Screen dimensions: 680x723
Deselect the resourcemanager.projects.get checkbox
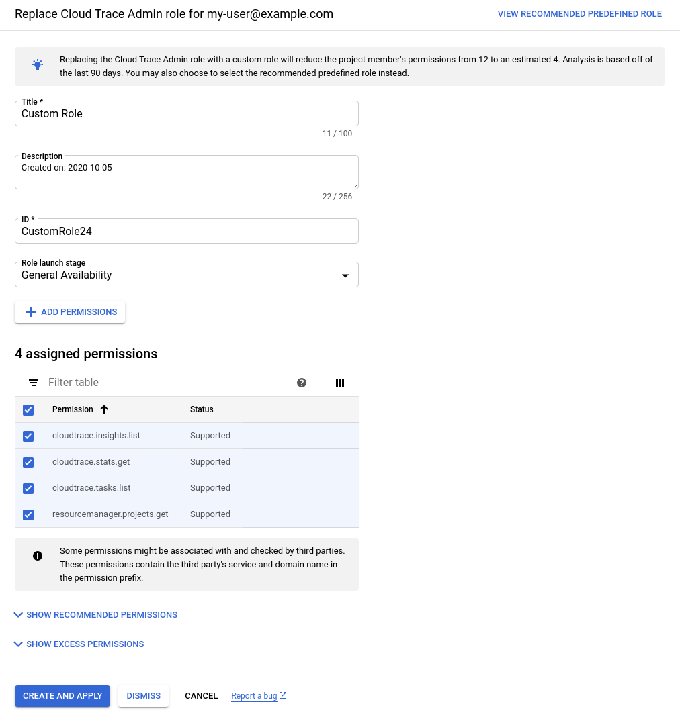[28, 514]
